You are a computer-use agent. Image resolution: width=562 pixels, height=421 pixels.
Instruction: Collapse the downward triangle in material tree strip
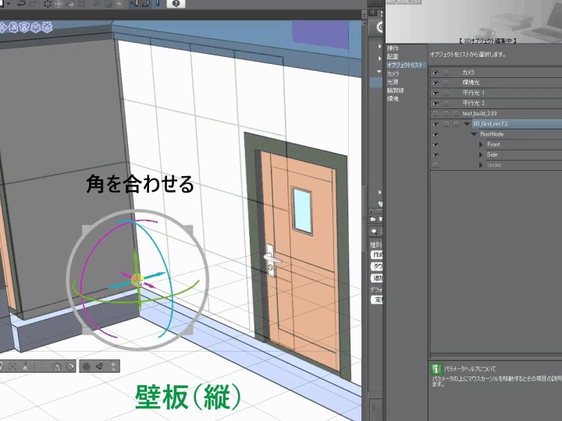tap(379, 72)
